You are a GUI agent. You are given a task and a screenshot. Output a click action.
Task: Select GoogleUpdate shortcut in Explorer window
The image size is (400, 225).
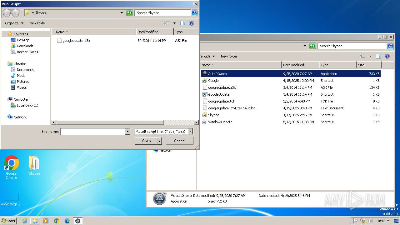point(219,94)
